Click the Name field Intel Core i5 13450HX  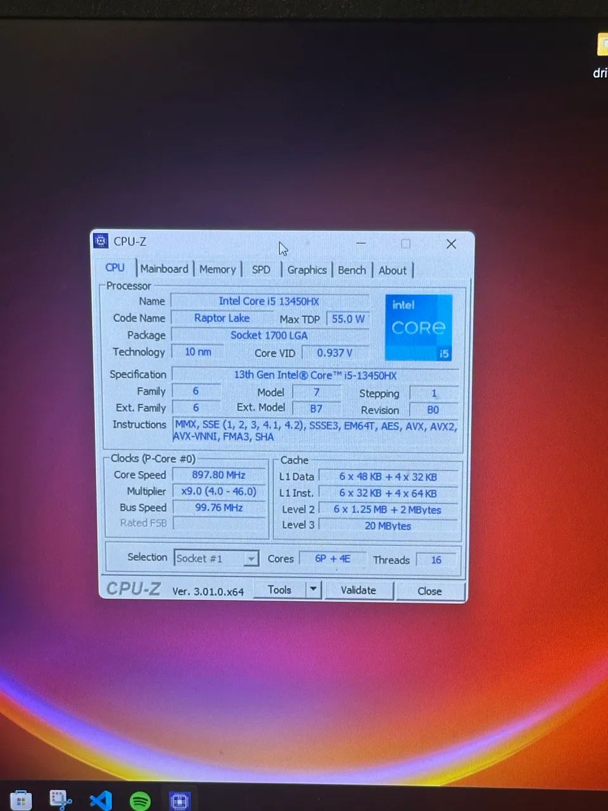[x=269, y=302]
